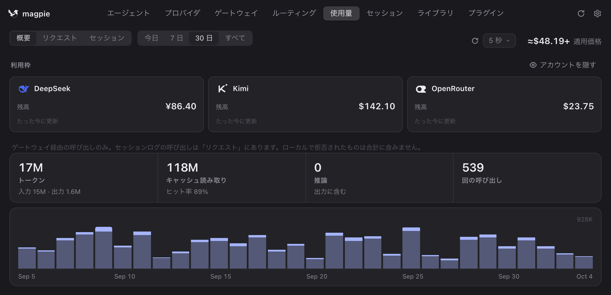Click the DeepSeek whale icon
Image resolution: width=611 pixels, height=295 pixels.
[23, 89]
